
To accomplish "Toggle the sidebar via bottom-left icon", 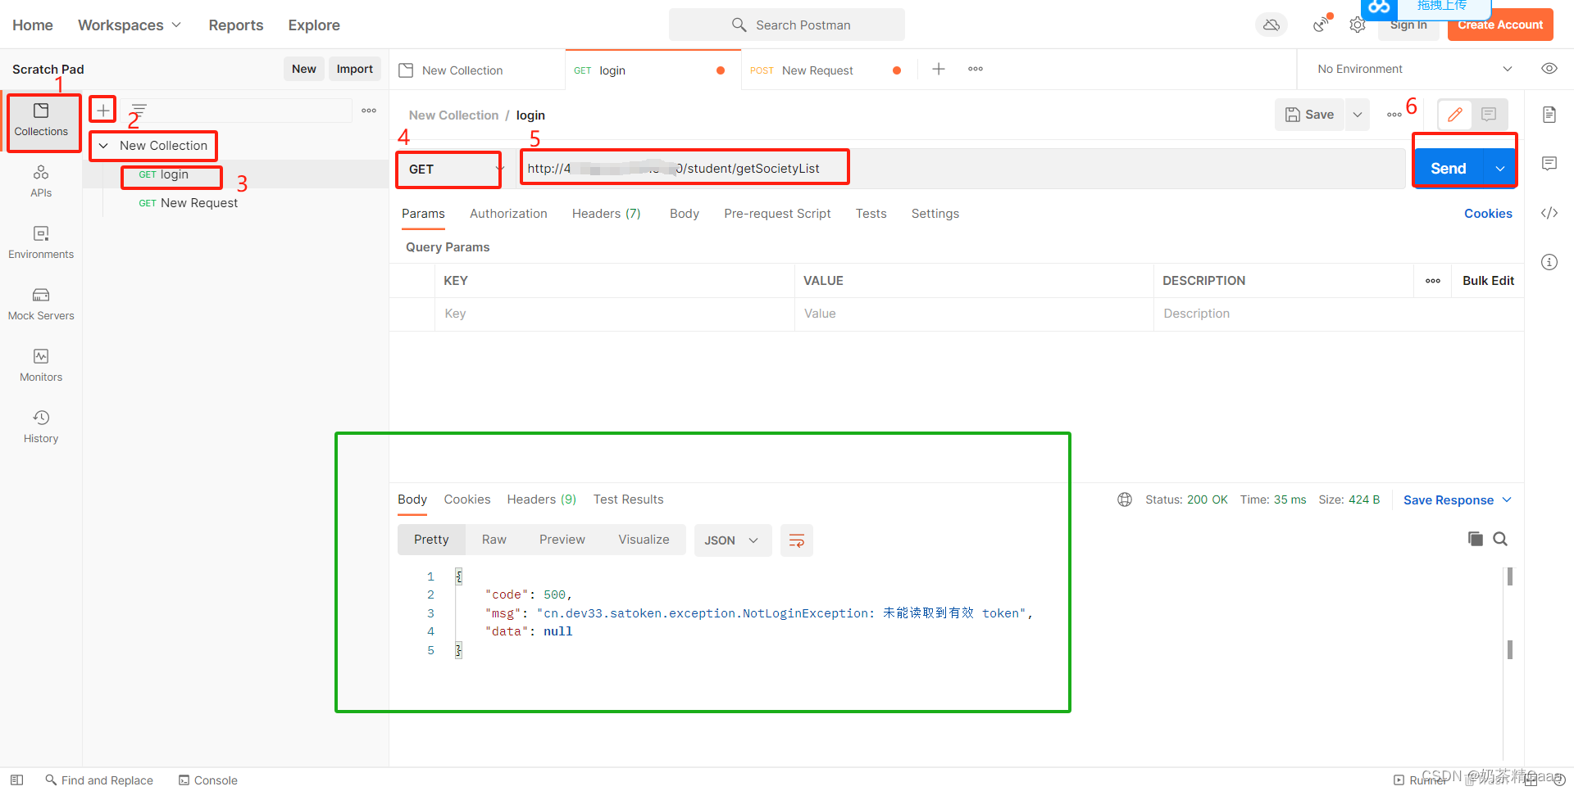I will (16, 780).
